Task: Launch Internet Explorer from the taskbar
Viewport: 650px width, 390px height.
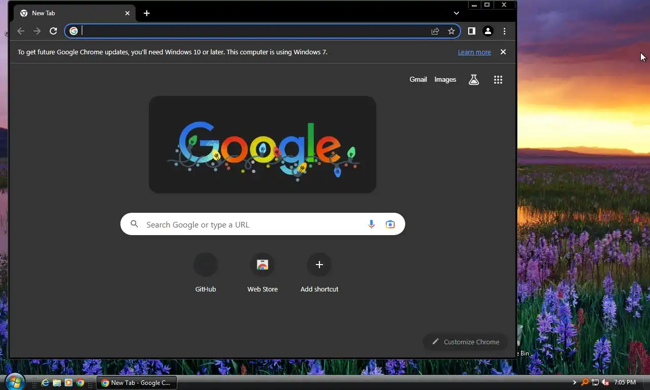Action: pos(45,382)
